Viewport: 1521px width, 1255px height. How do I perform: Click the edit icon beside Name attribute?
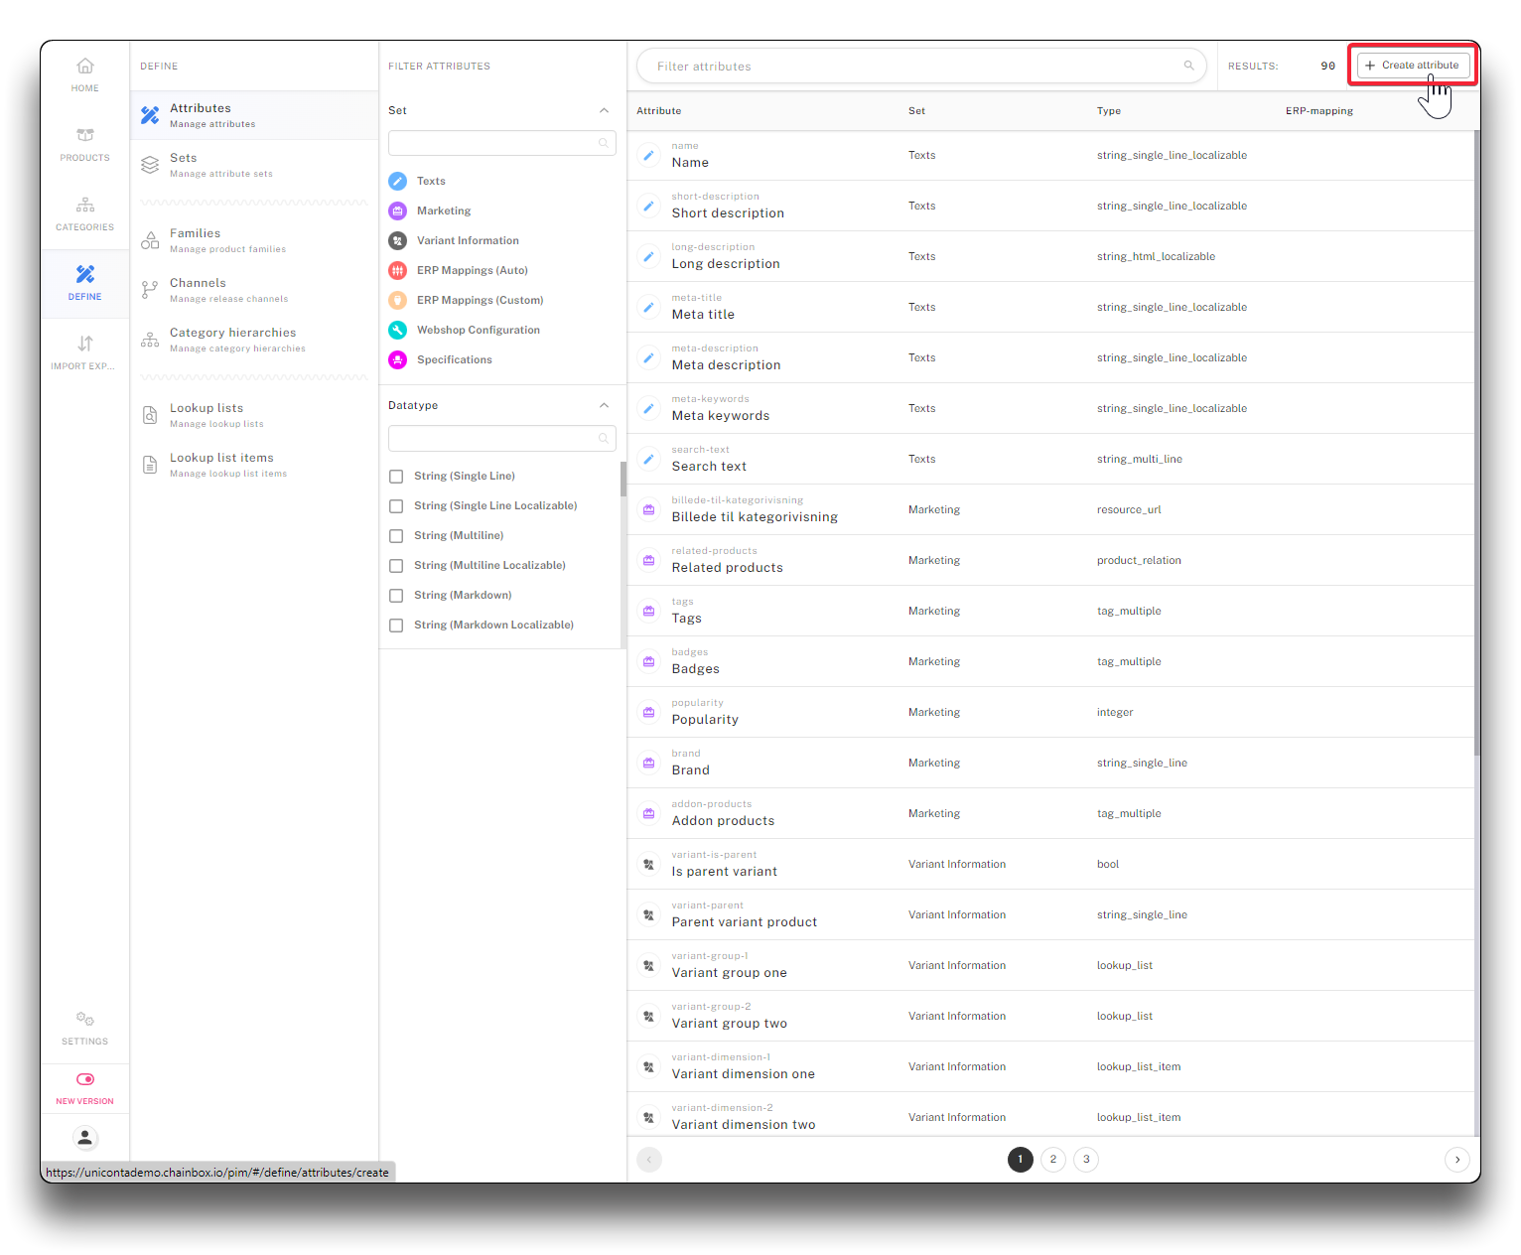pos(648,155)
